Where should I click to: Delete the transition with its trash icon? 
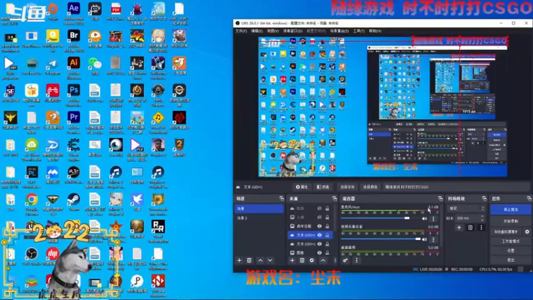coord(470,227)
